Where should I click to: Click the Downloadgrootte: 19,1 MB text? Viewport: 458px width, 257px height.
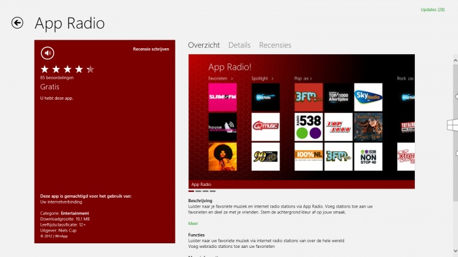tap(65, 219)
